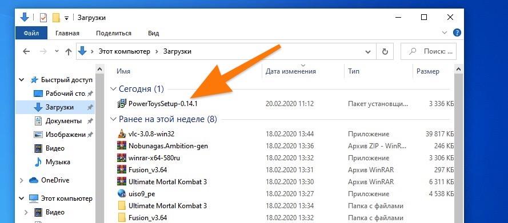
Task: Expand Видео under Этот компьютер
Action: [x=26, y=212]
